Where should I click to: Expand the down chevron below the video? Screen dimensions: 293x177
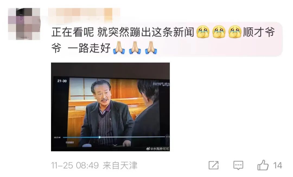pos(115,145)
